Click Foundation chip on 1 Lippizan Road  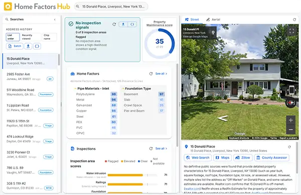[x=46, y=110]
